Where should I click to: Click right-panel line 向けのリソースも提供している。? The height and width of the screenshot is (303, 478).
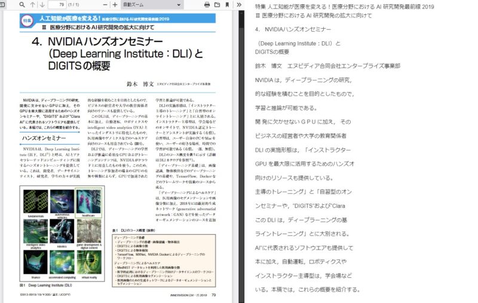[295, 178]
